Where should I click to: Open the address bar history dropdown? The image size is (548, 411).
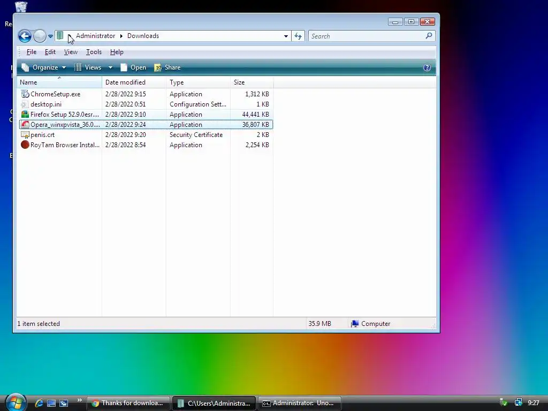(x=286, y=36)
